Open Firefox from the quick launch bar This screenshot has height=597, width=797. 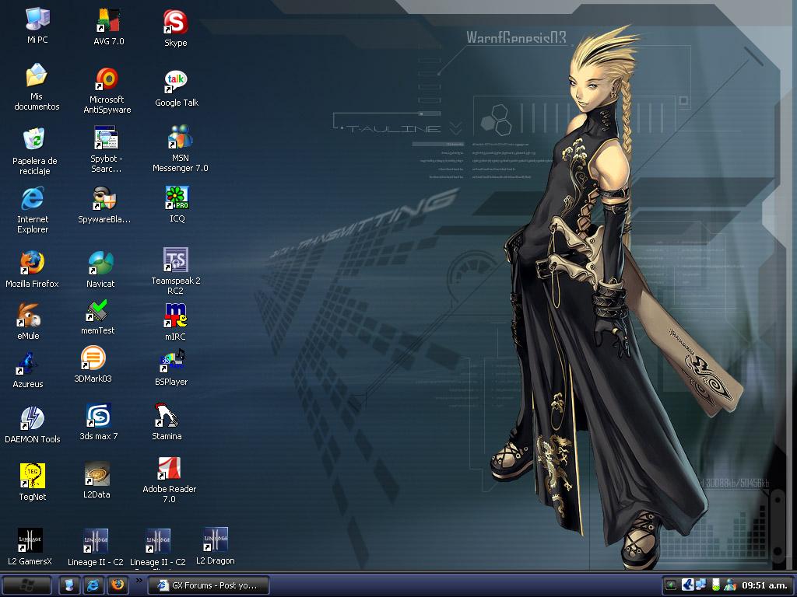118,585
